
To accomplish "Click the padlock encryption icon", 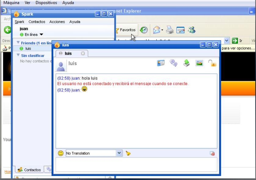I will tap(212, 63).
